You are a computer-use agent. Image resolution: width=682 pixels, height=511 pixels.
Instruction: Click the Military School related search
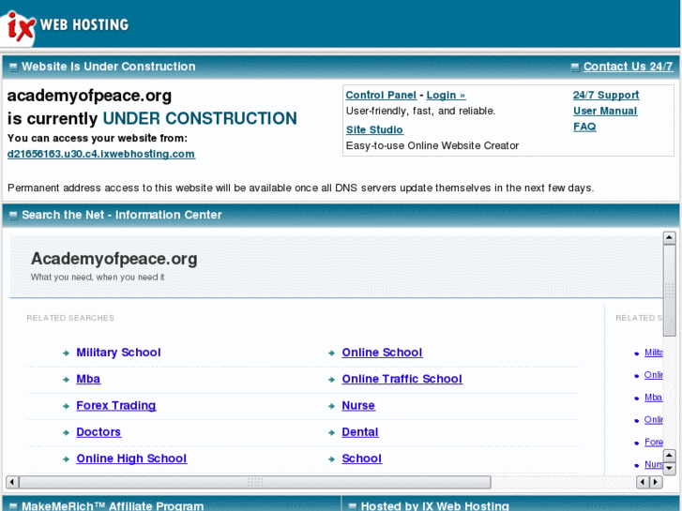coord(118,353)
